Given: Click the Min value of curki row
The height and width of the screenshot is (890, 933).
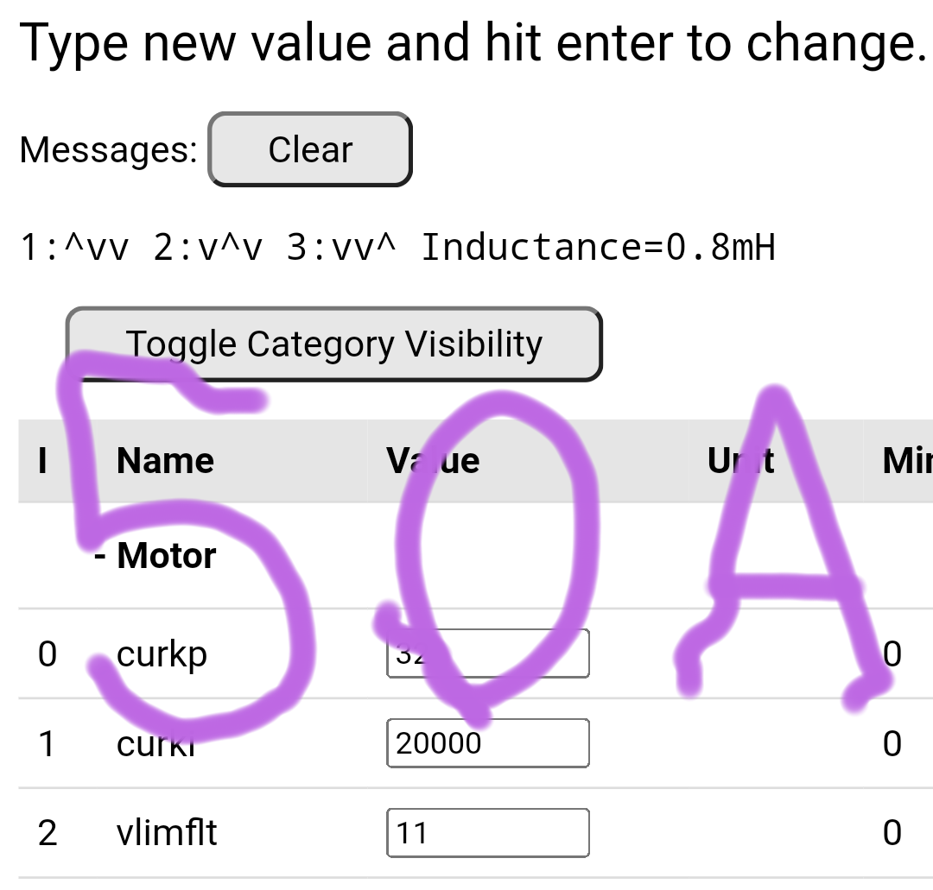Looking at the screenshot, I should (892, 743).
